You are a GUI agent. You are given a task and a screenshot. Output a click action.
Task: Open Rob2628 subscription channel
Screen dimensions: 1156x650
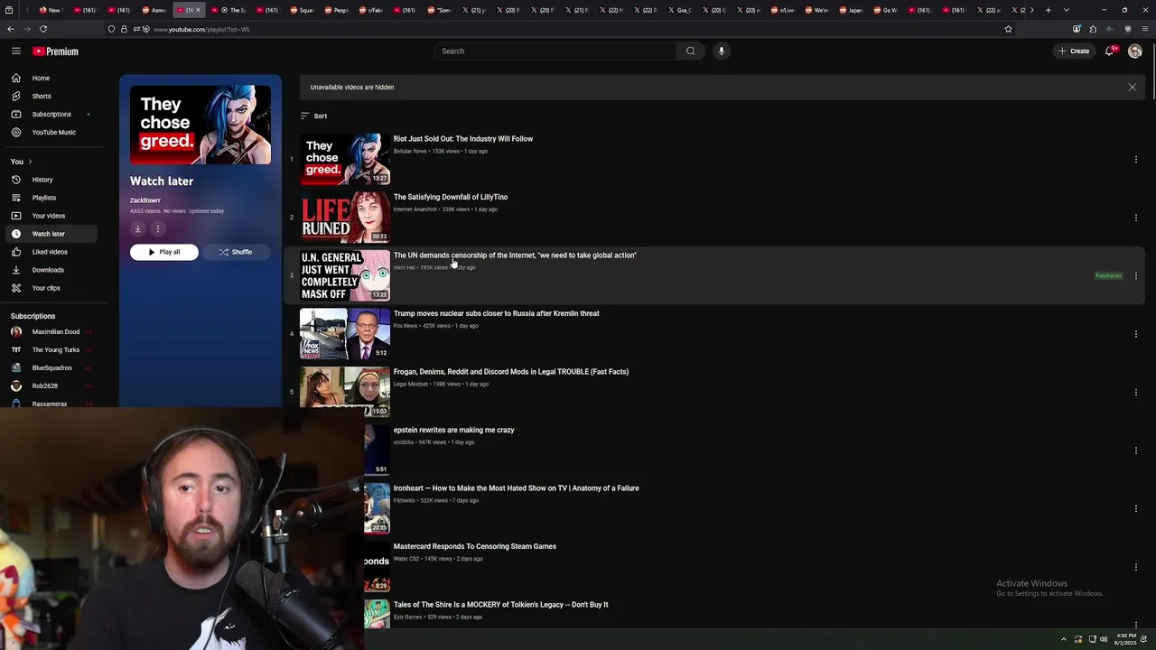coord(50,386)
